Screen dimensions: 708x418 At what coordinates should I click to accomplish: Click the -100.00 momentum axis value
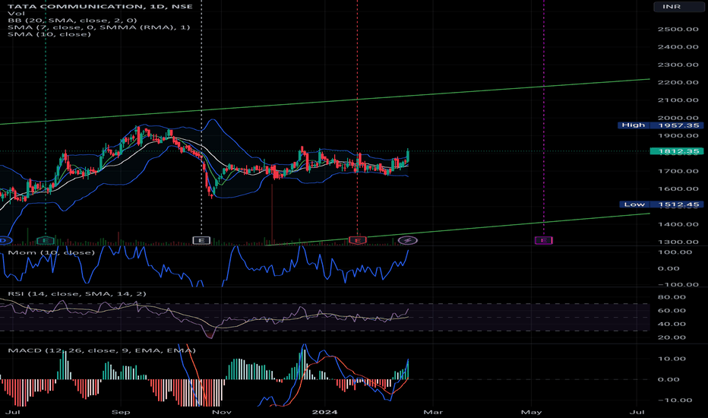[x=678, y=285]
